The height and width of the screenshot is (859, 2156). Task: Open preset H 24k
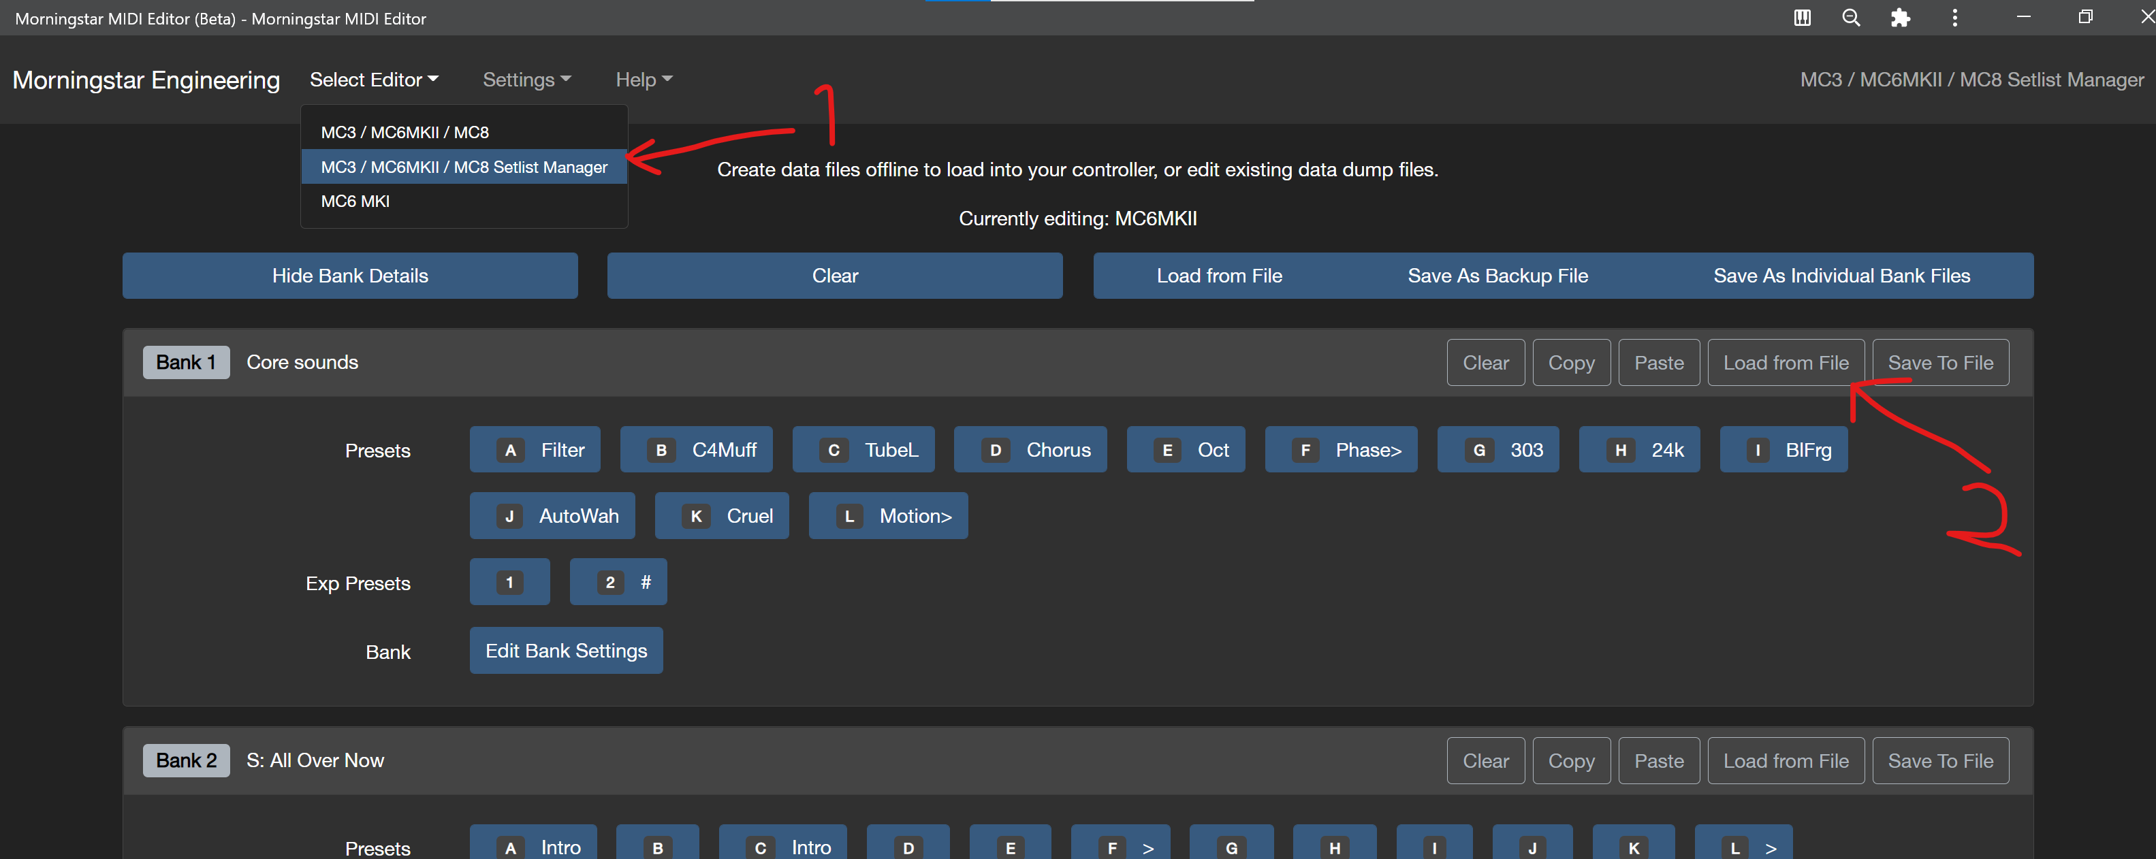(1638, 449)
